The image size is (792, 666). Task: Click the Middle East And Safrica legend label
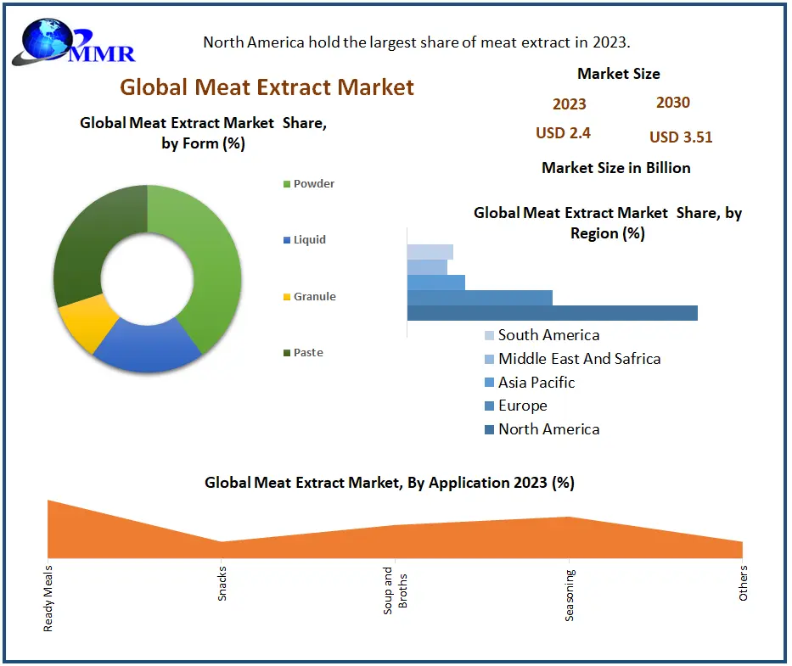tap(579, 359)
